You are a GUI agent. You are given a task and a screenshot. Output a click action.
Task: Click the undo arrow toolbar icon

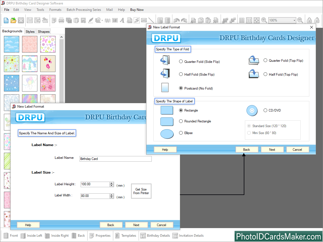click(176, 20)
